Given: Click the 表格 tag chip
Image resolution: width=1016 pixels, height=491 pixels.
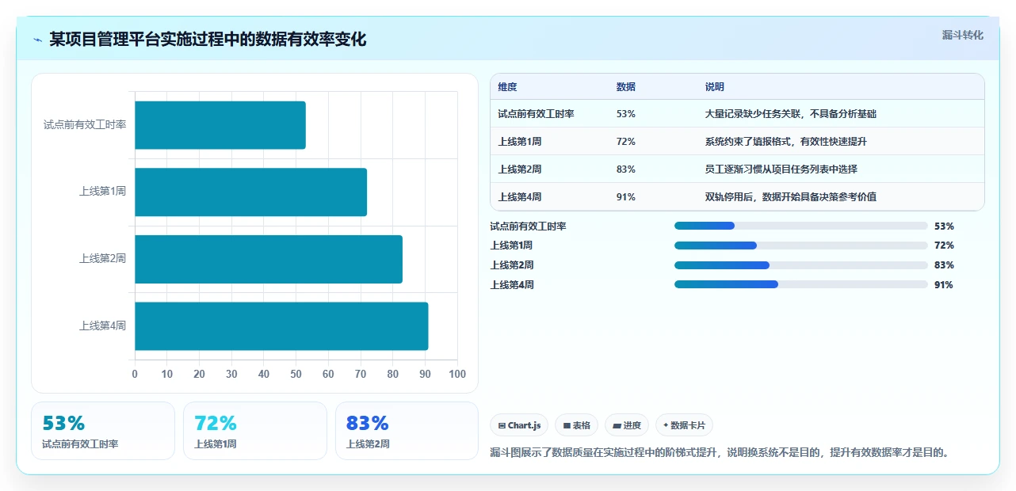Looking at the screenshot, I should [576, 425].
